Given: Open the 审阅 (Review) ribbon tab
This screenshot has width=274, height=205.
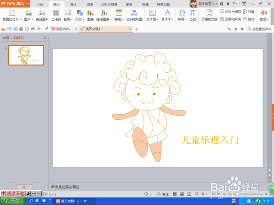Looking at the screenshot, I should pyautogui.click(x=129, y=4).
